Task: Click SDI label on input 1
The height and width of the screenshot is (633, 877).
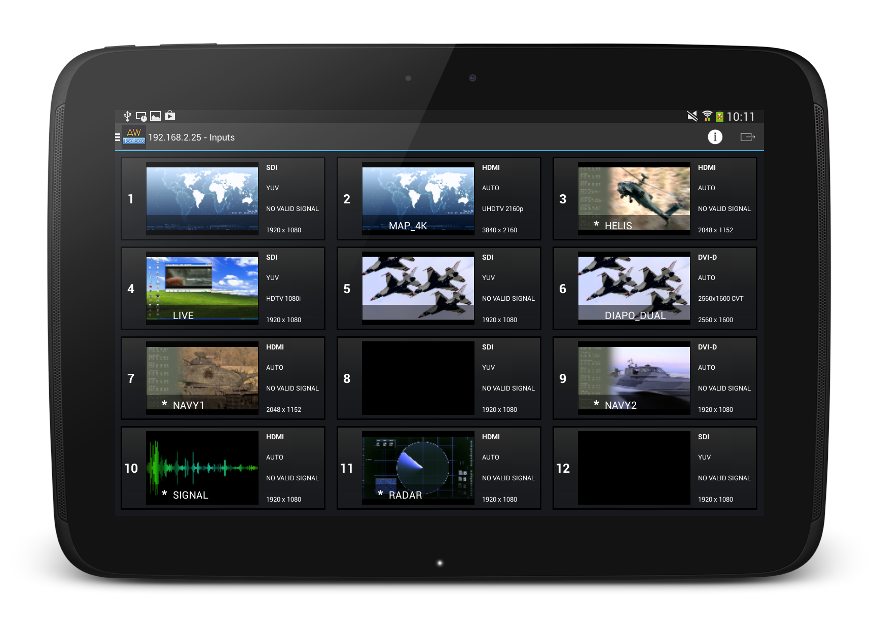Action: 272,168
